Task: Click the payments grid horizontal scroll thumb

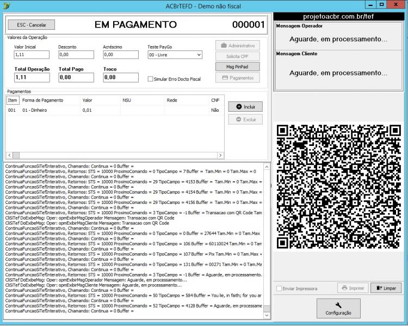Action: tap(16, 155)
